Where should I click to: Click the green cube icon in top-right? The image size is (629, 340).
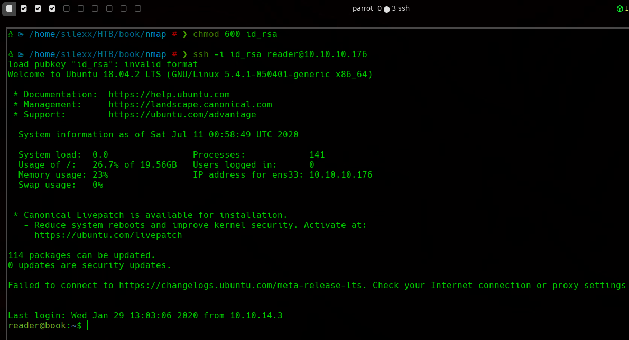pos(619,8)
